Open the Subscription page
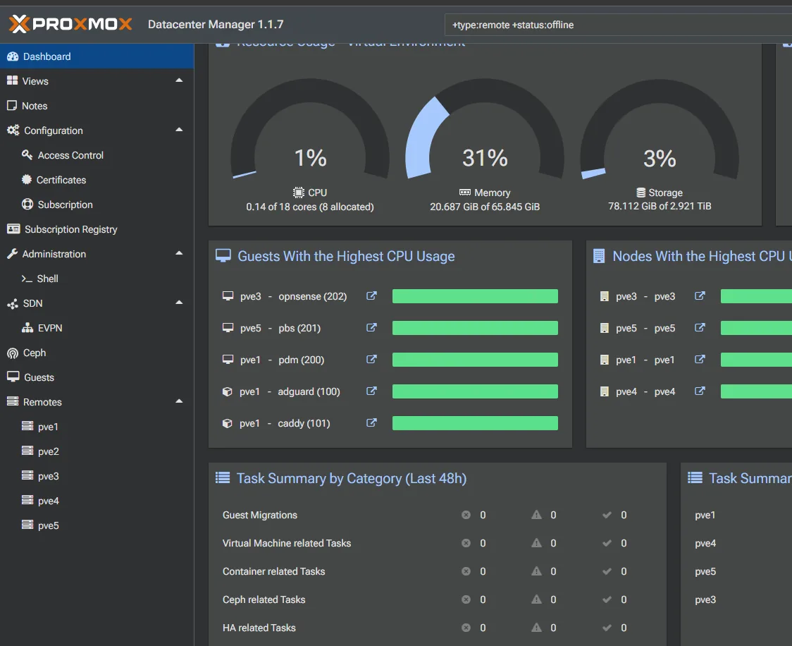Screen dimensions: 792x646 point(97,205)
